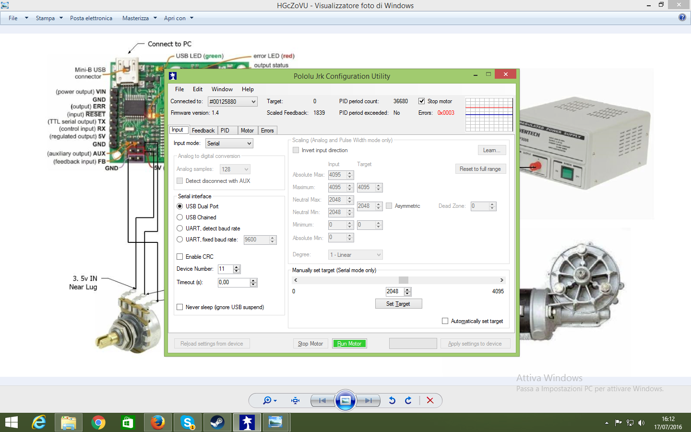
Task: Click the actual size icon in photo viewer
Action: (295, 400)
